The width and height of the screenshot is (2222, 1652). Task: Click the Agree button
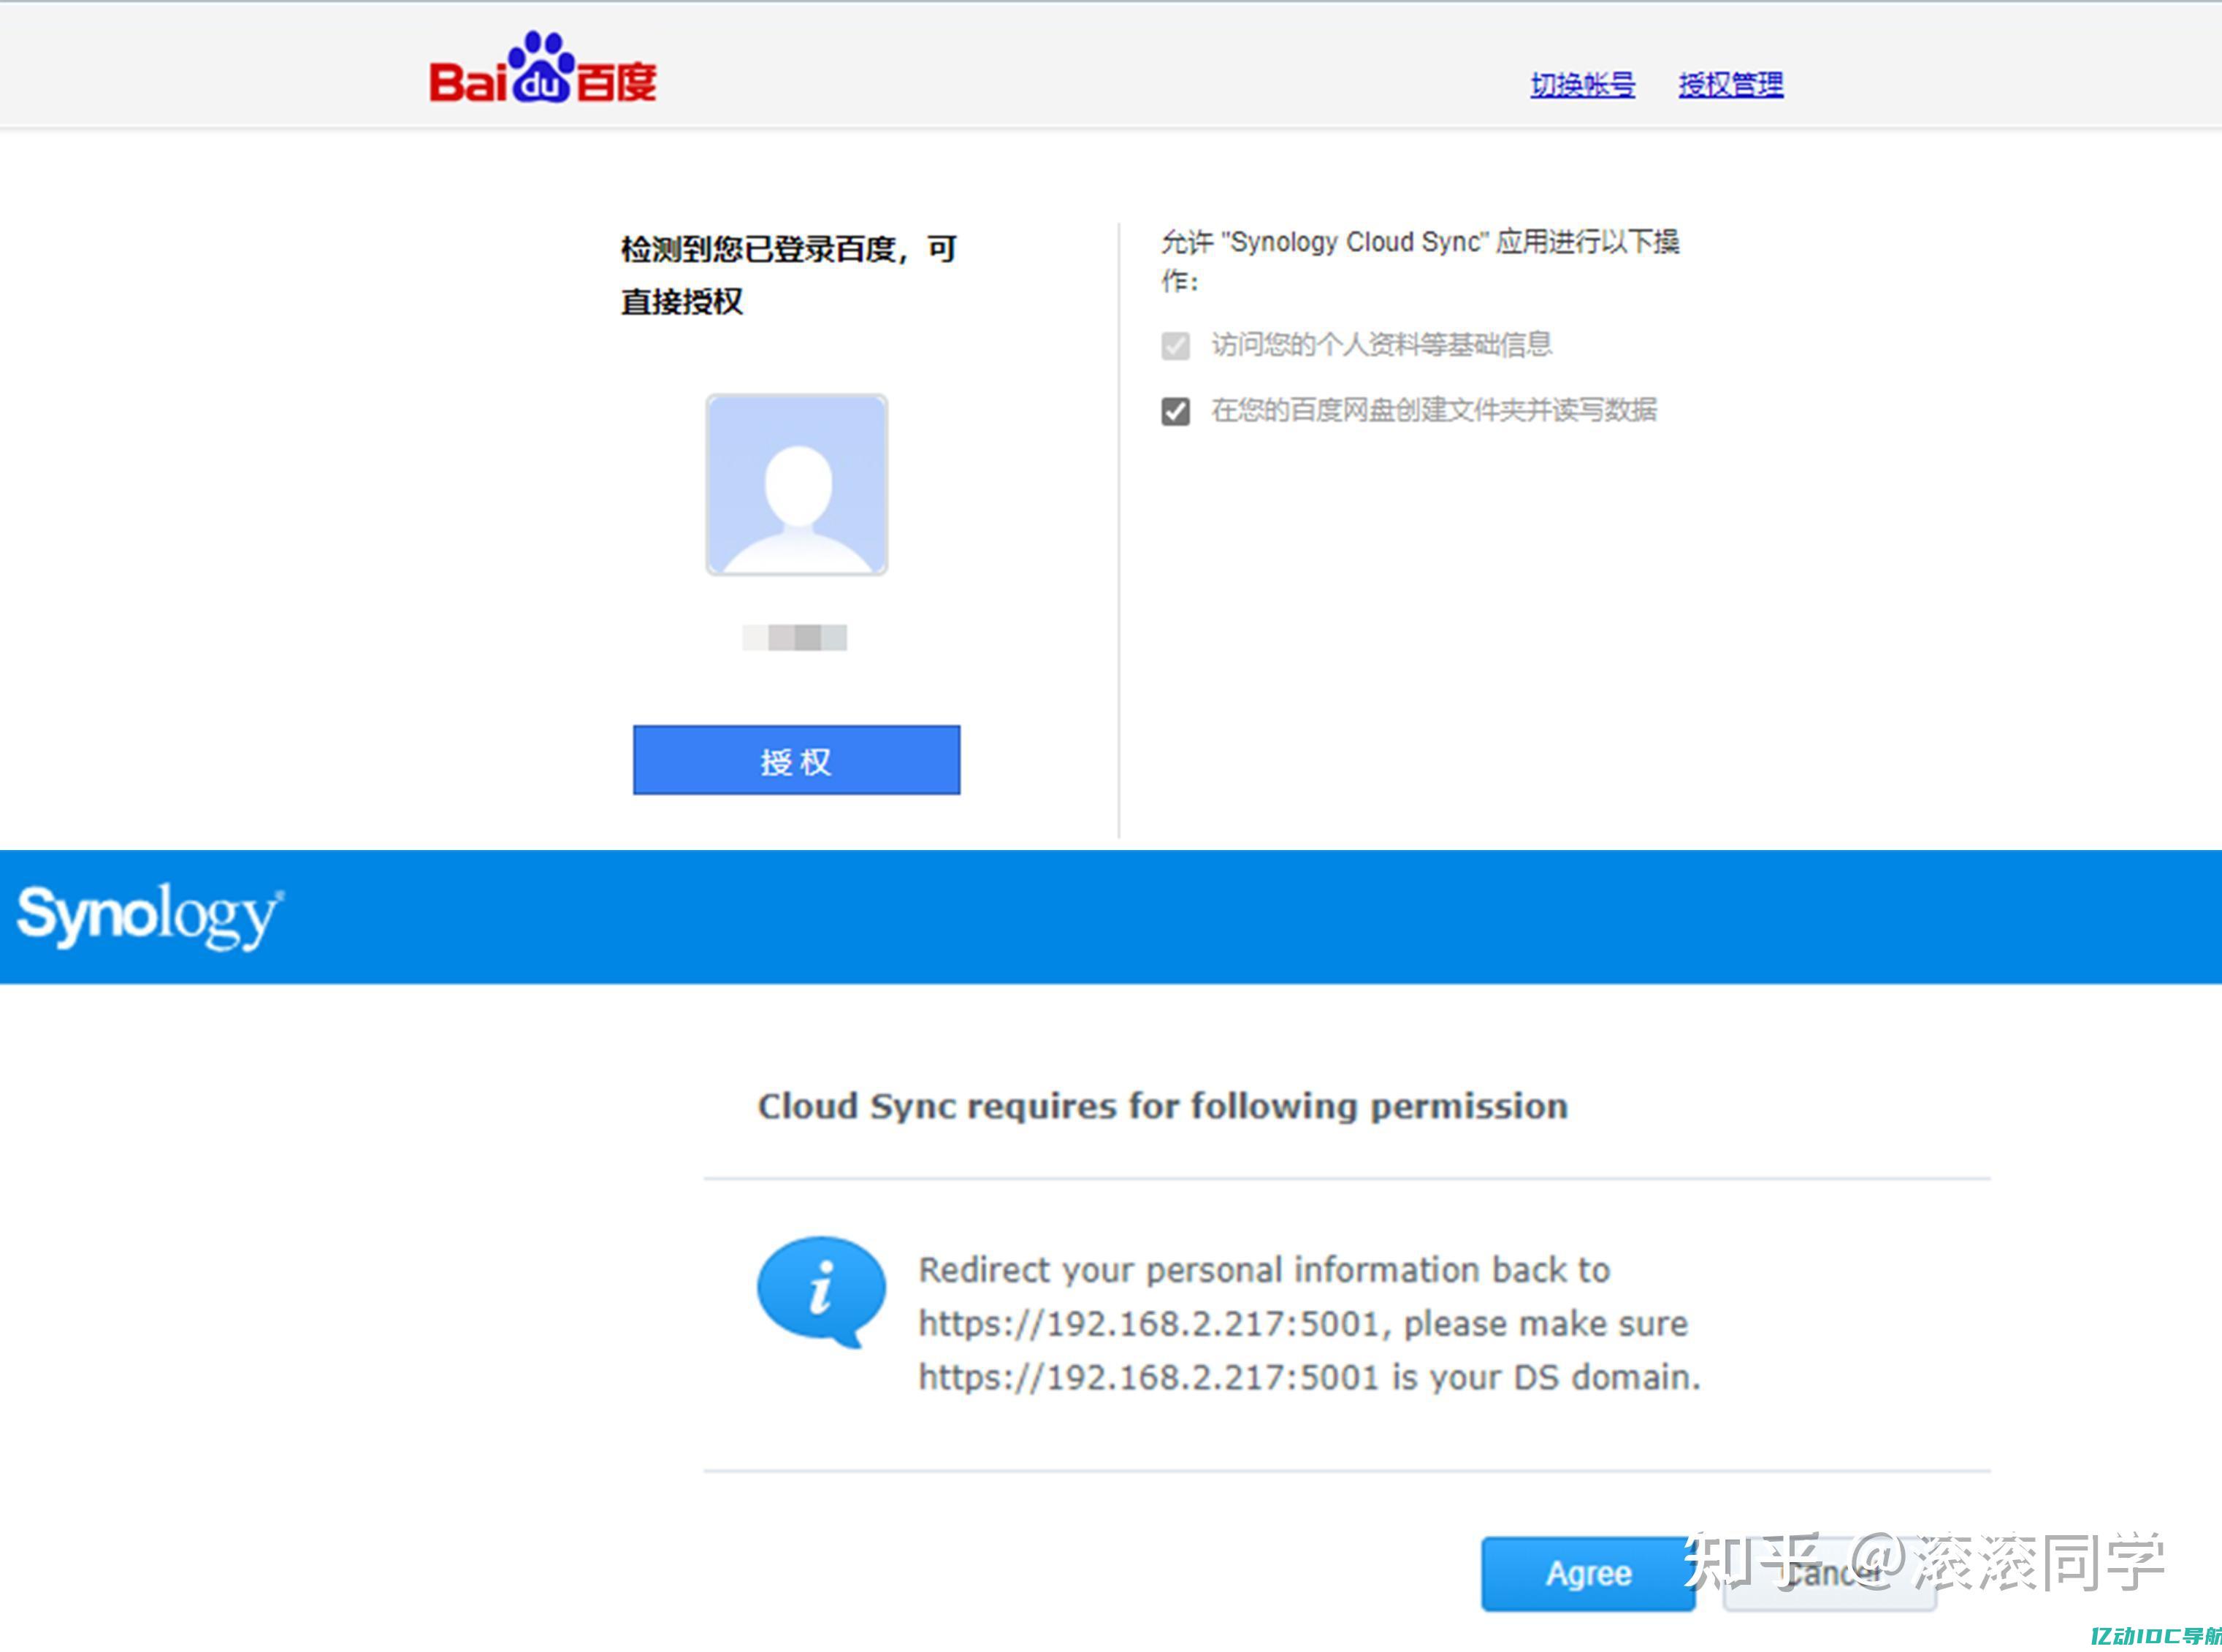(1588, 1574)
